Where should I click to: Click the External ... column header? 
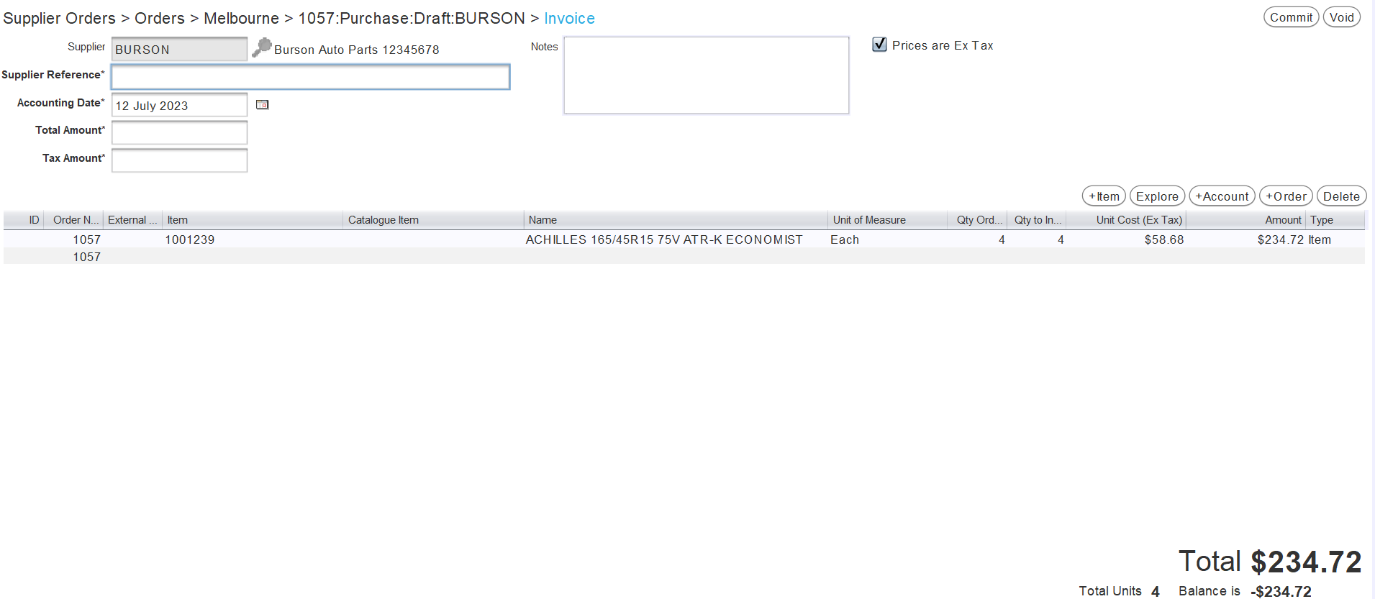132,220
